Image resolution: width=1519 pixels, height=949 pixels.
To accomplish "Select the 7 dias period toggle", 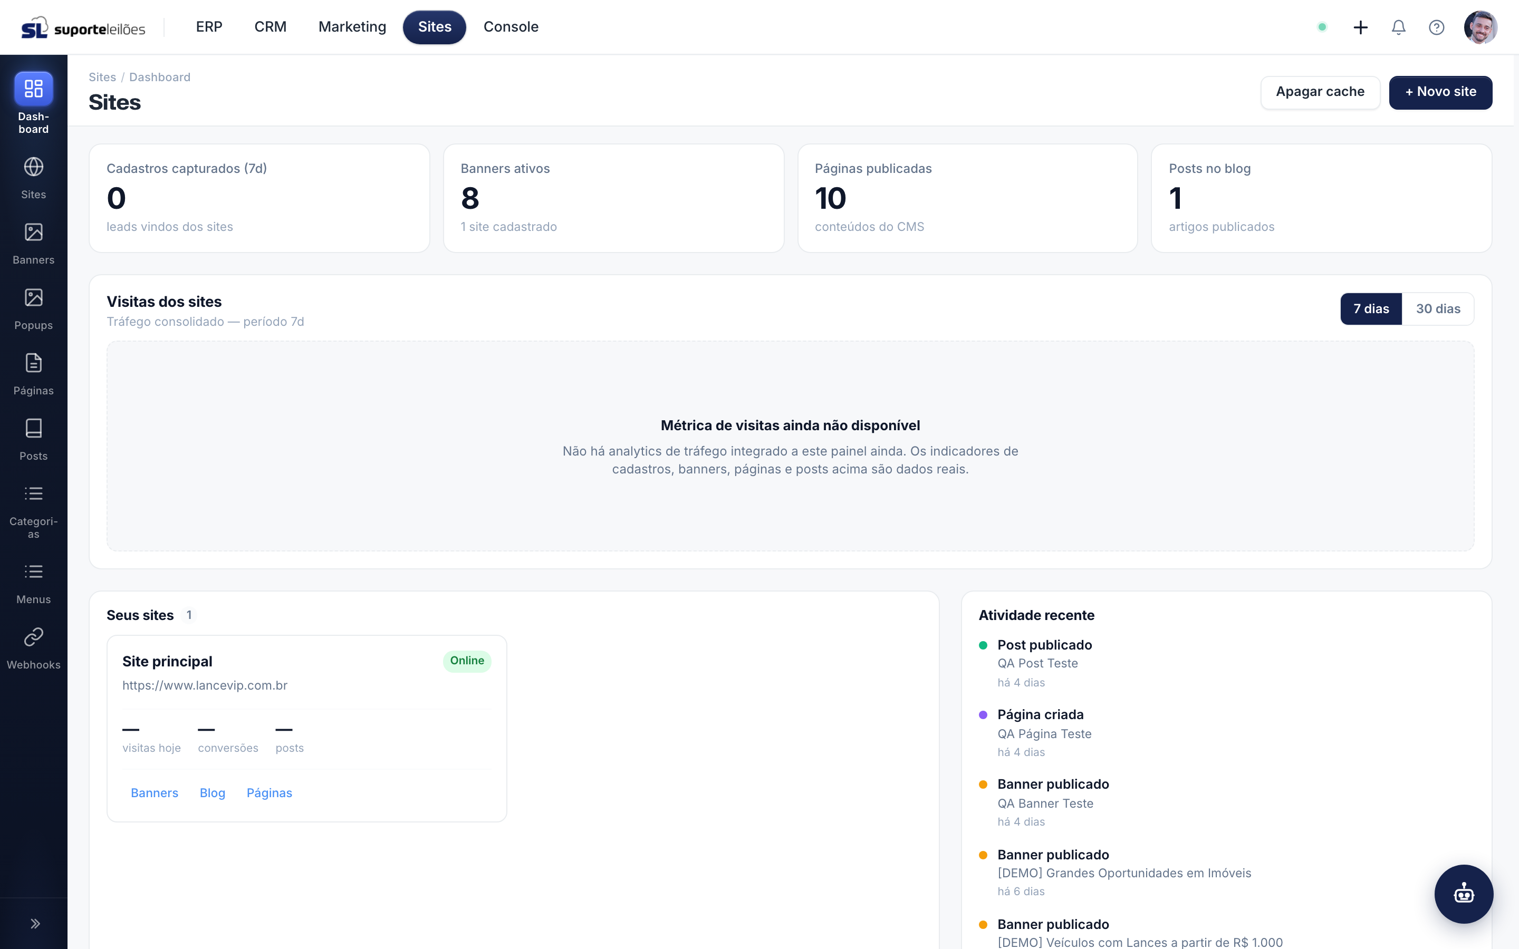I will (x=1371, y=309).
